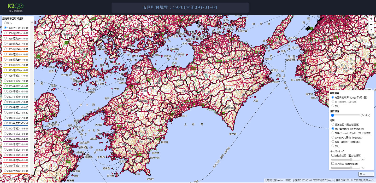Screen dimensions: 376x183
Task: Click the 基準日20200101 市区町村境界タイル attribution
Action: (314, 180)
